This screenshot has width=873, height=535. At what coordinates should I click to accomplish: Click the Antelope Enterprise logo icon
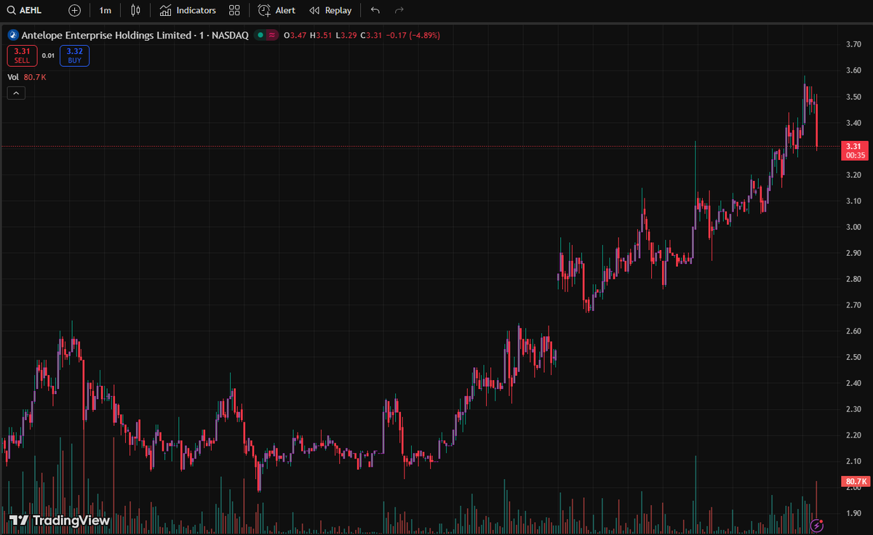click(x=12, y=35)
